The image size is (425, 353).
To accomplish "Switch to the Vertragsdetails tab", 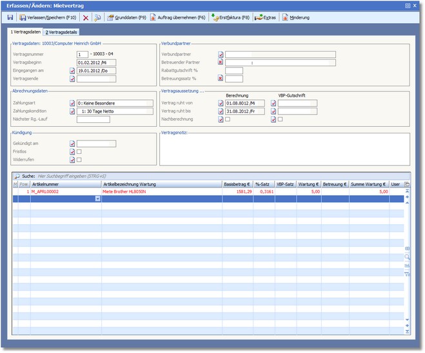I will (61, 32).
